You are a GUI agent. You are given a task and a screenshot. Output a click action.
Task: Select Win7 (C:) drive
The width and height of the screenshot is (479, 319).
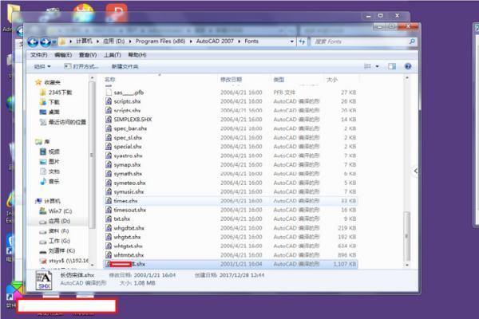coord(60,211)
